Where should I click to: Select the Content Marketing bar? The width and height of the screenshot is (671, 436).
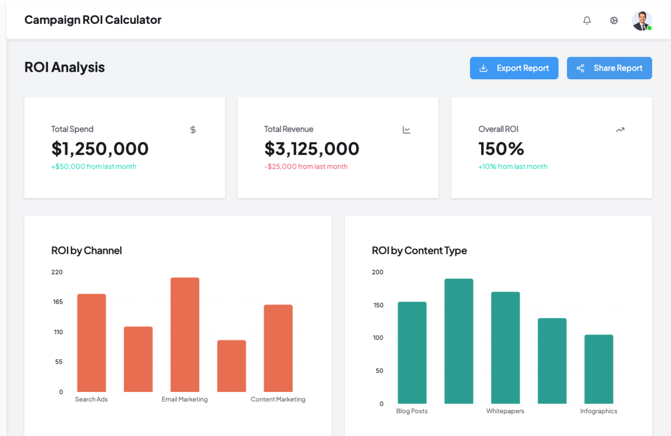point(278,348)
